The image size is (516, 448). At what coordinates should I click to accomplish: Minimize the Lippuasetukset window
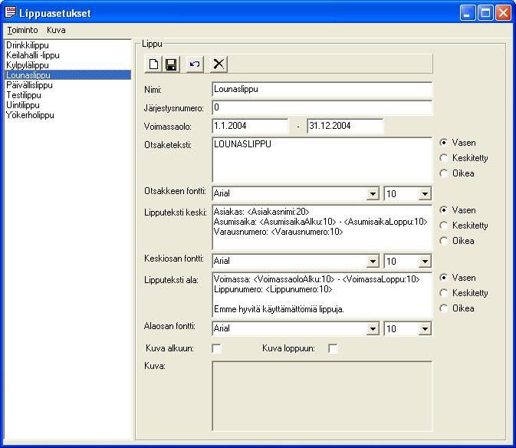tap(467, 13)
